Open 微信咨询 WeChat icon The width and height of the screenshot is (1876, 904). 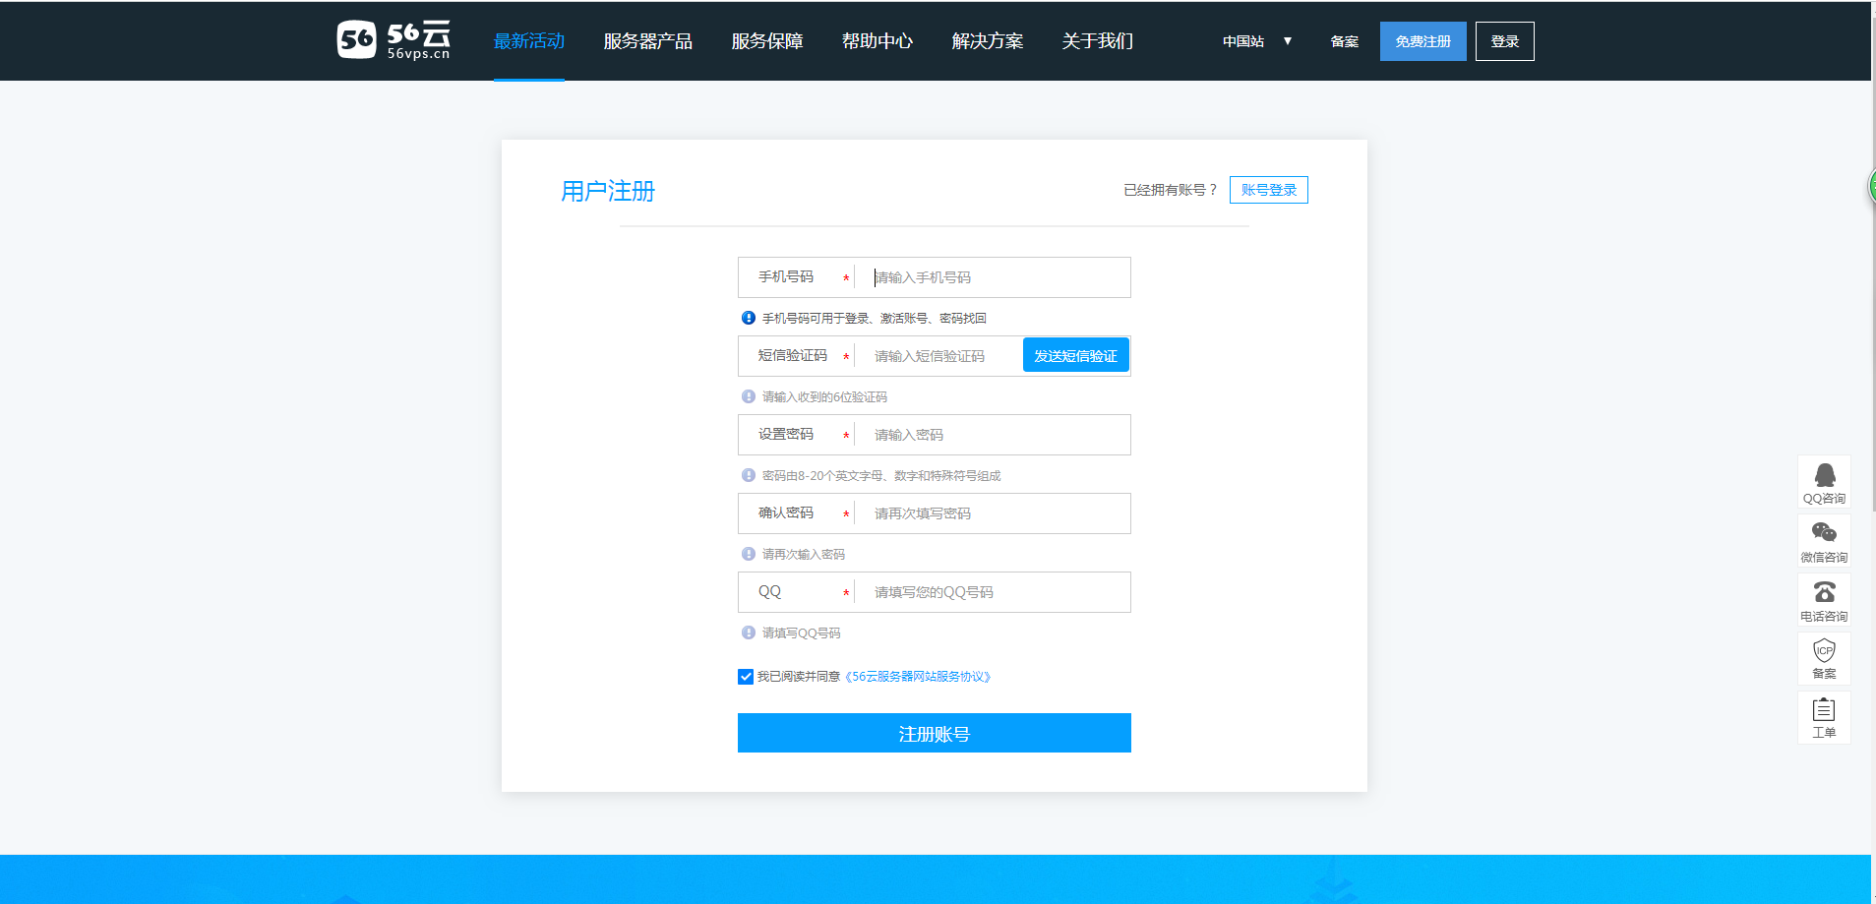coord(1824,540)
